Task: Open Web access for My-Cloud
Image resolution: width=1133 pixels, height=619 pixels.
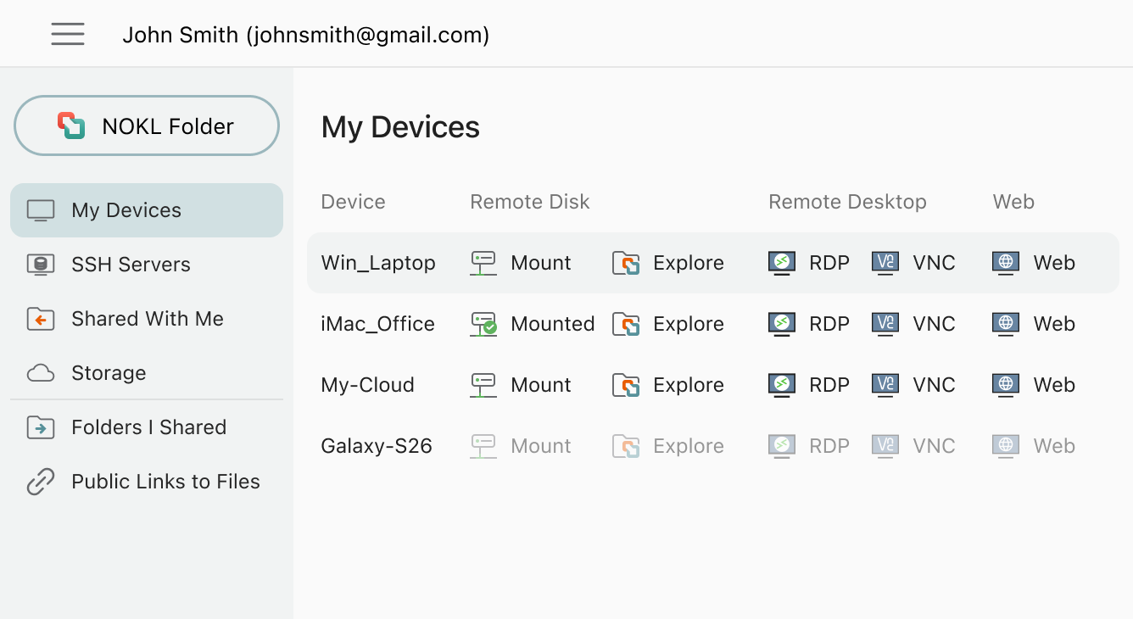Action: point(1054,385)
